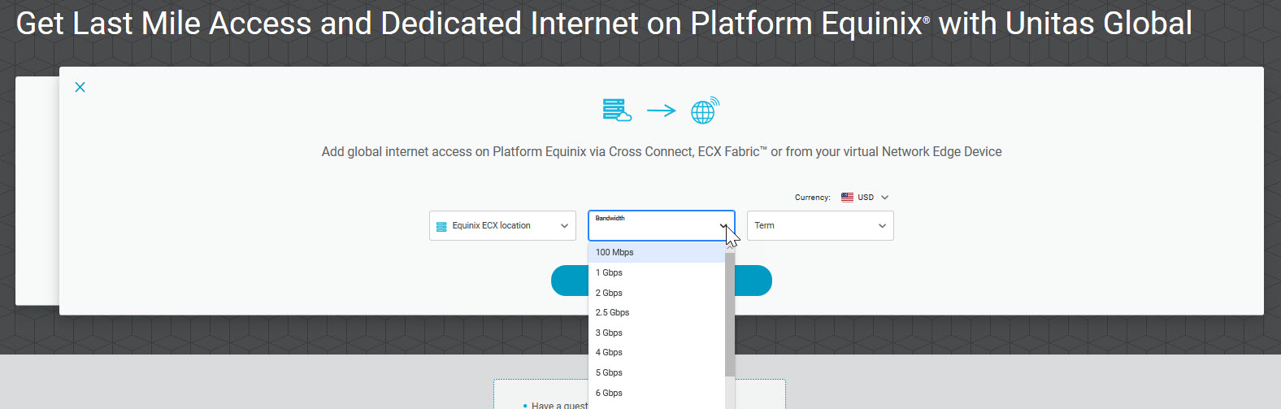
Task: Select 2.5 Gbps in the list
Action: click(x=657, y=313)
